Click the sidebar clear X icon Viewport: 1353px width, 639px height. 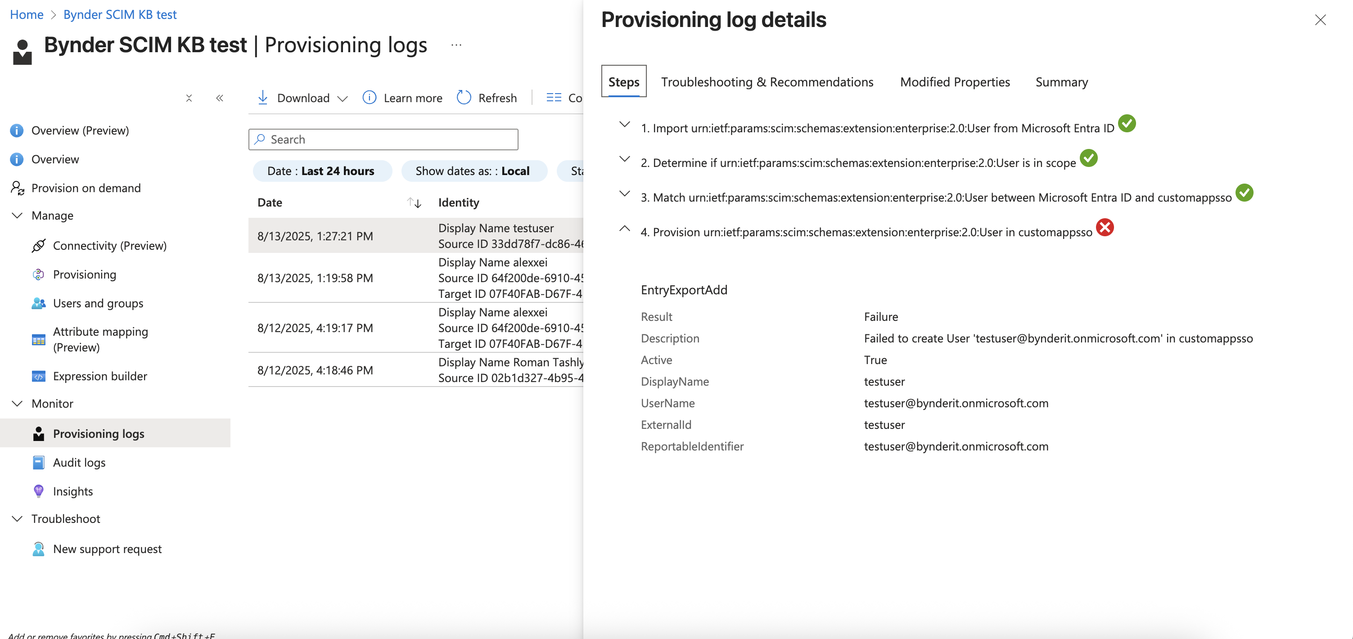point(189,98)
